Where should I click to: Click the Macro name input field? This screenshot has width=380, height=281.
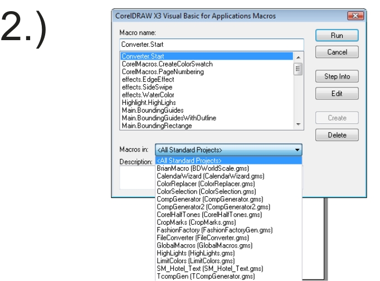point(212,45)
